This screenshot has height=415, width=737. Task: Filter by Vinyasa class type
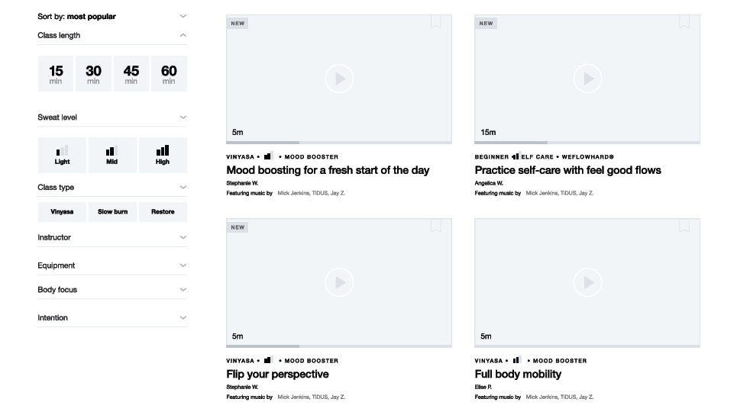pyautogui.click(x=62, y=212)
